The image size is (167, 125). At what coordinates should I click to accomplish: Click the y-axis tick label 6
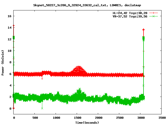10,74
